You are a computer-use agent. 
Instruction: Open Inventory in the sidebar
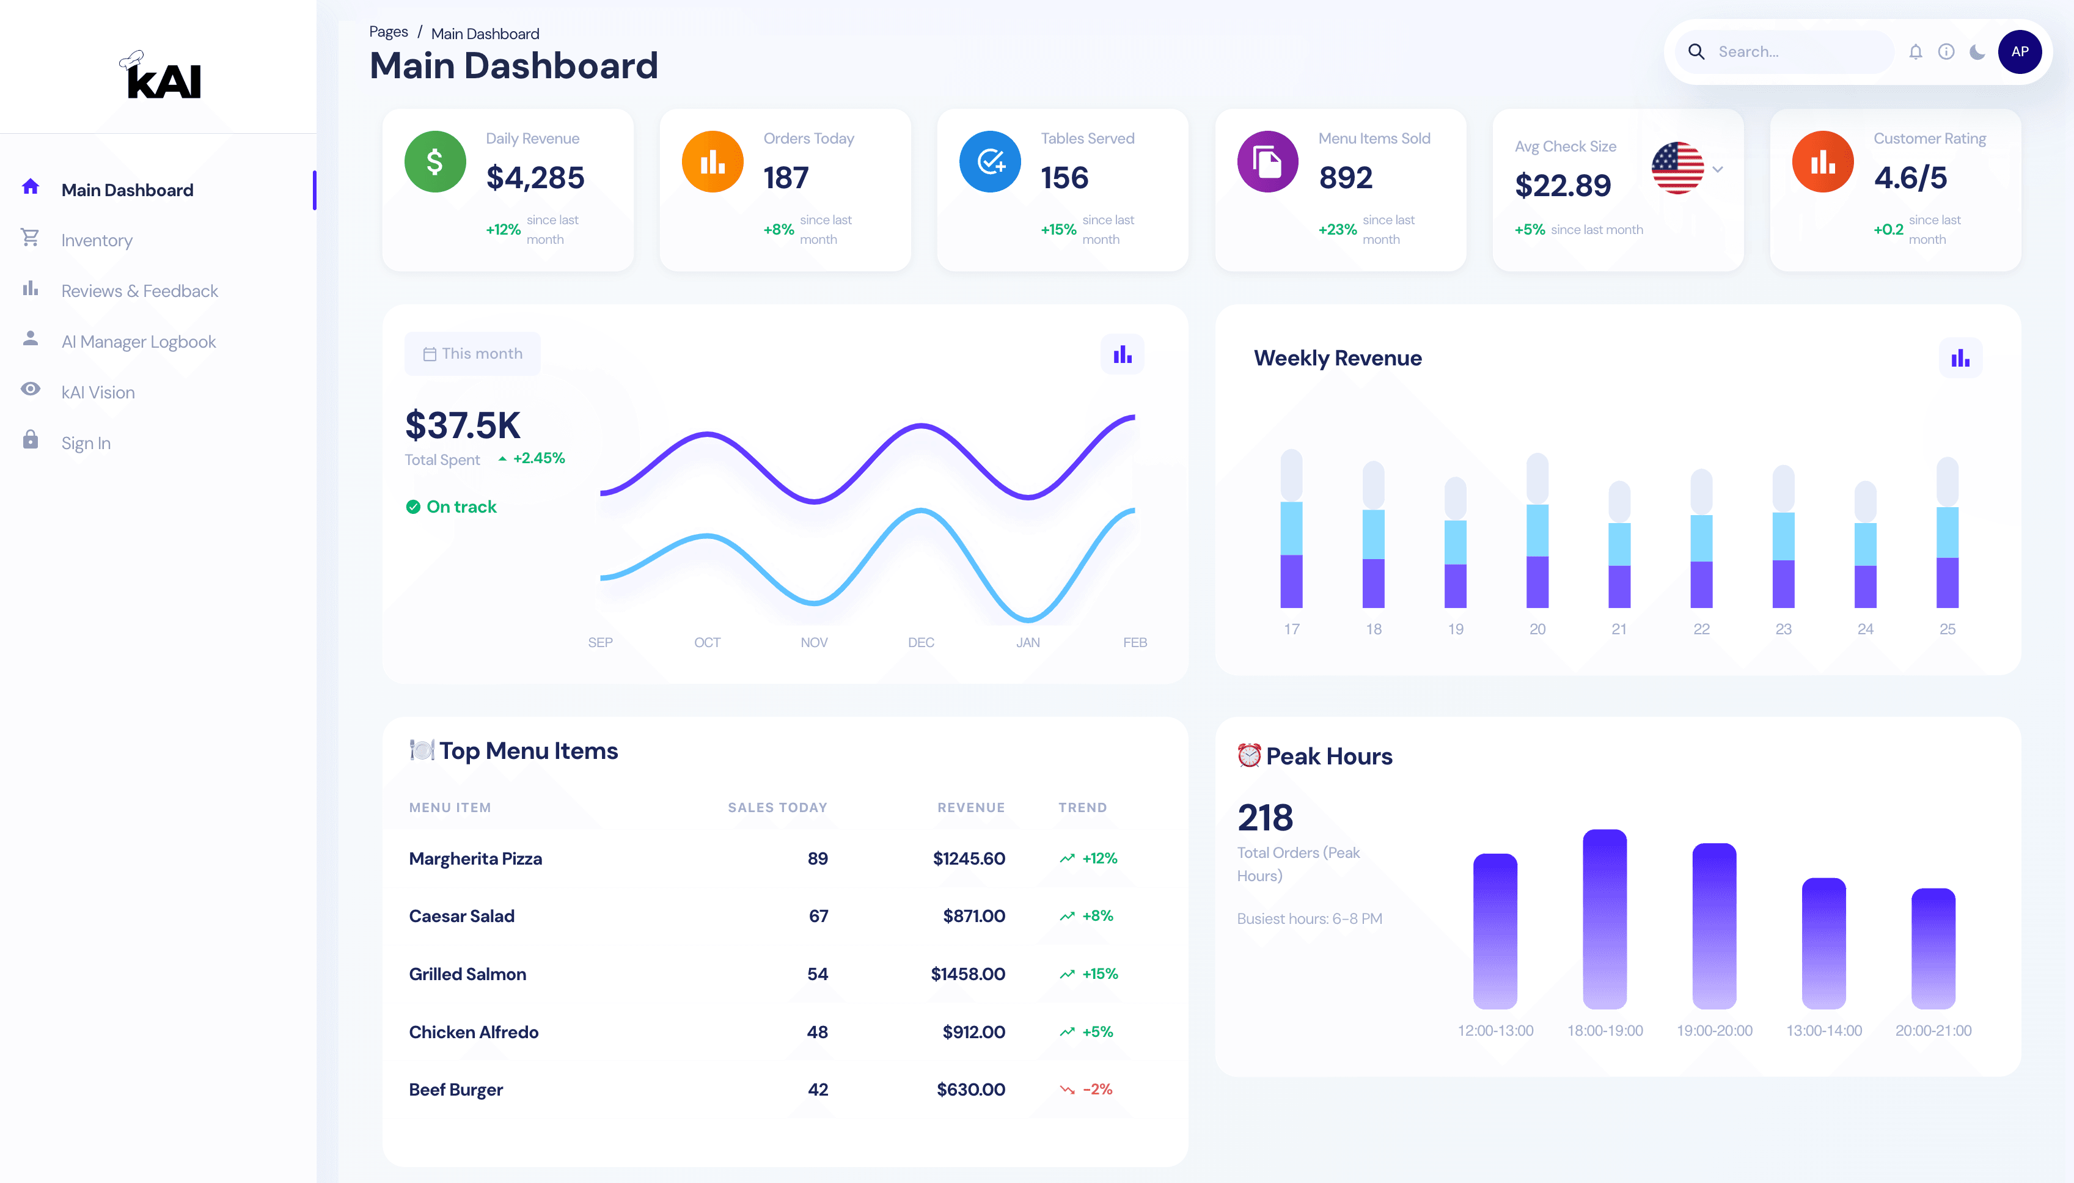[x=97, y=241]
